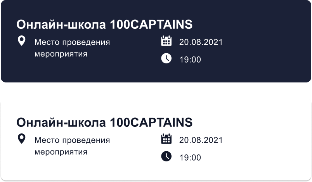This screenshot has width=312, height=182.
Task: Click Место проведения text in white card
Action: pyautogui.click(x=72, y=140)
